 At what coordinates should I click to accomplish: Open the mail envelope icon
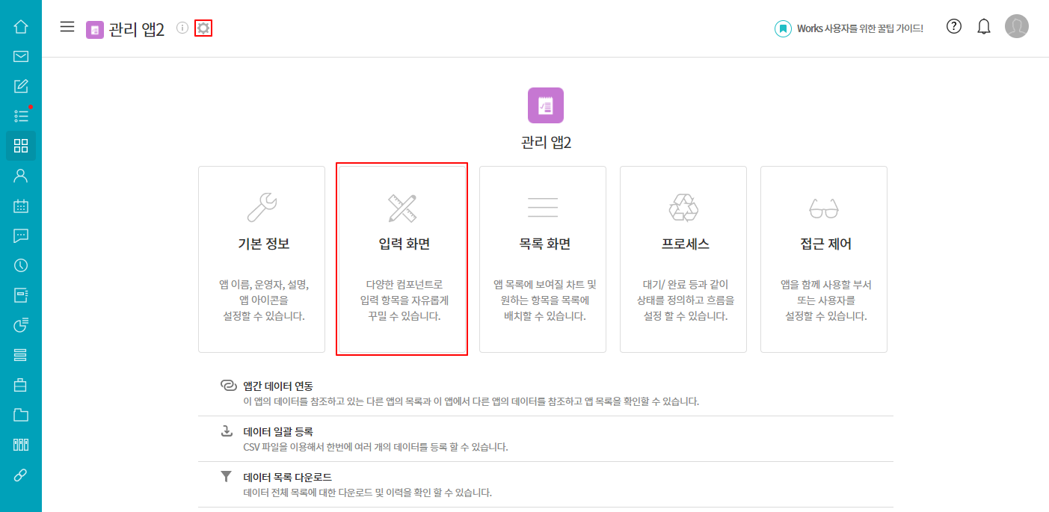[x=21, y=56]
